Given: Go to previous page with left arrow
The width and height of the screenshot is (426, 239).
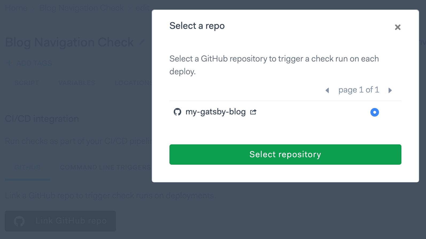Looking at the screenshot, I should click(x=327, y=90).
